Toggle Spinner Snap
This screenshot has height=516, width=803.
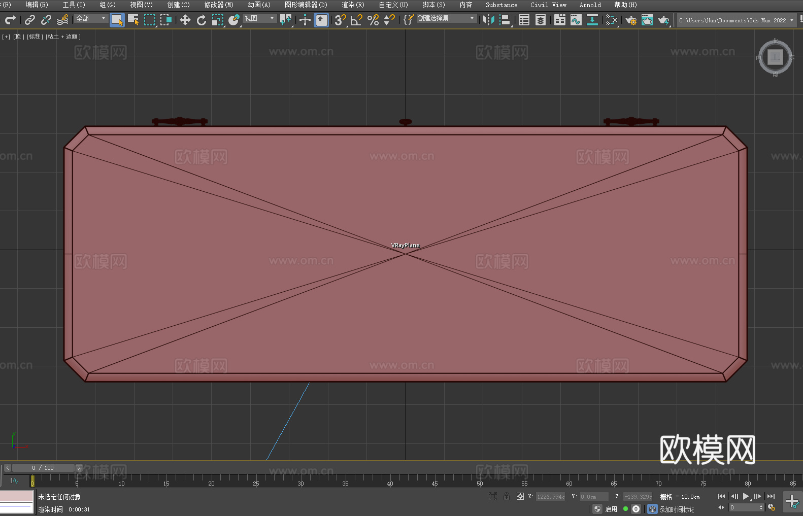tap(389, 20)
